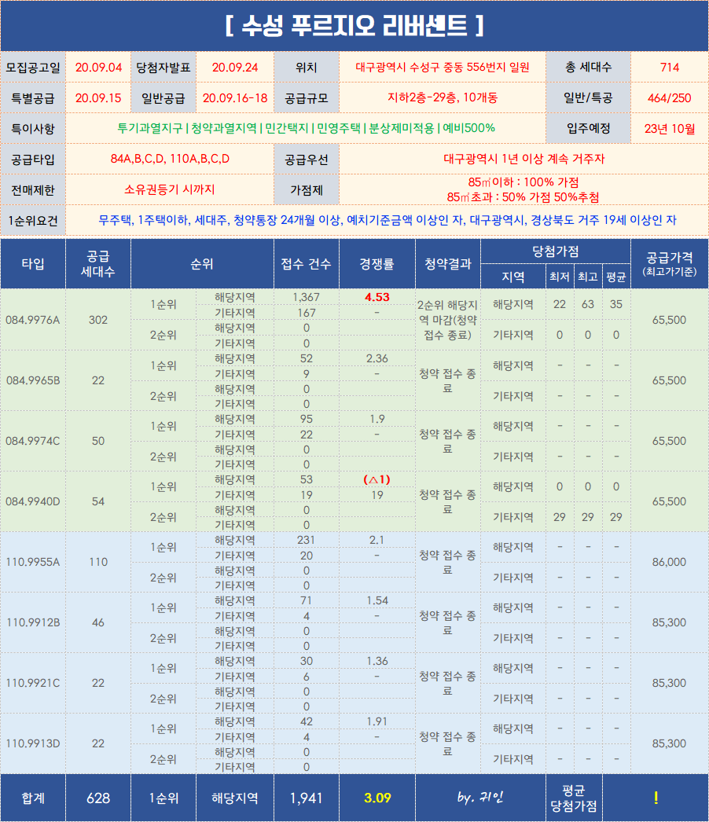Click the average winning score 35

click(616, 305)
